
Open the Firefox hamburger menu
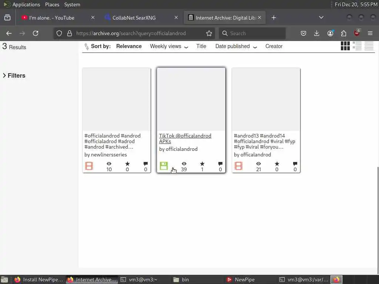pyautogui.click(x=370, y=33)
